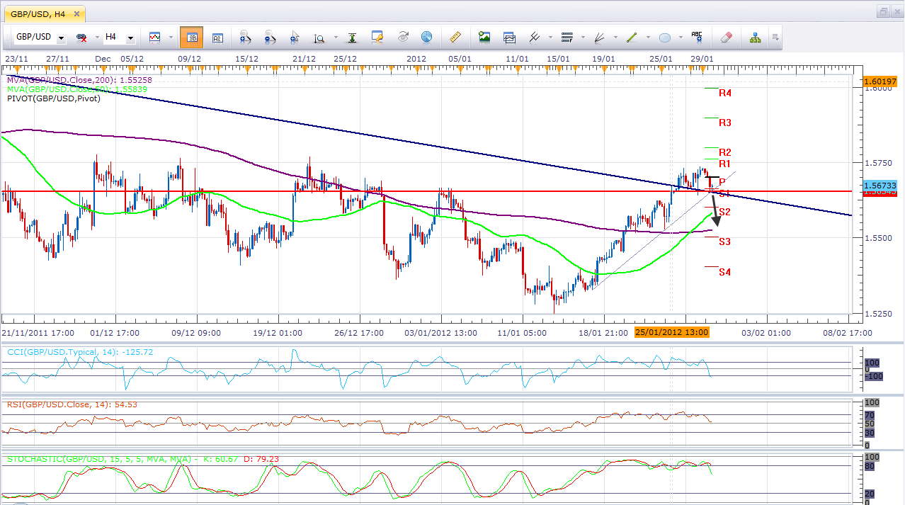The image size is (905, 505).
Task: Expand the line tool dropdown arrow
Action: tap(648, 37)
